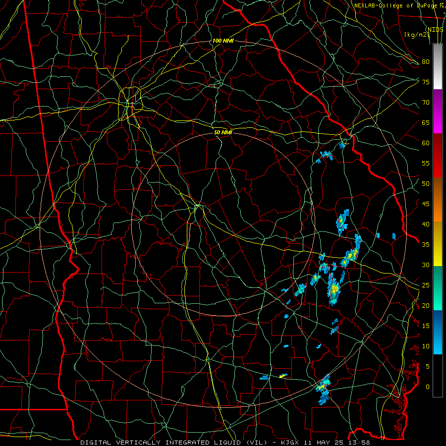This screenshot has height=446, width=446.
Task: Click the KJGX station identifier in caption
Action: 291,443
